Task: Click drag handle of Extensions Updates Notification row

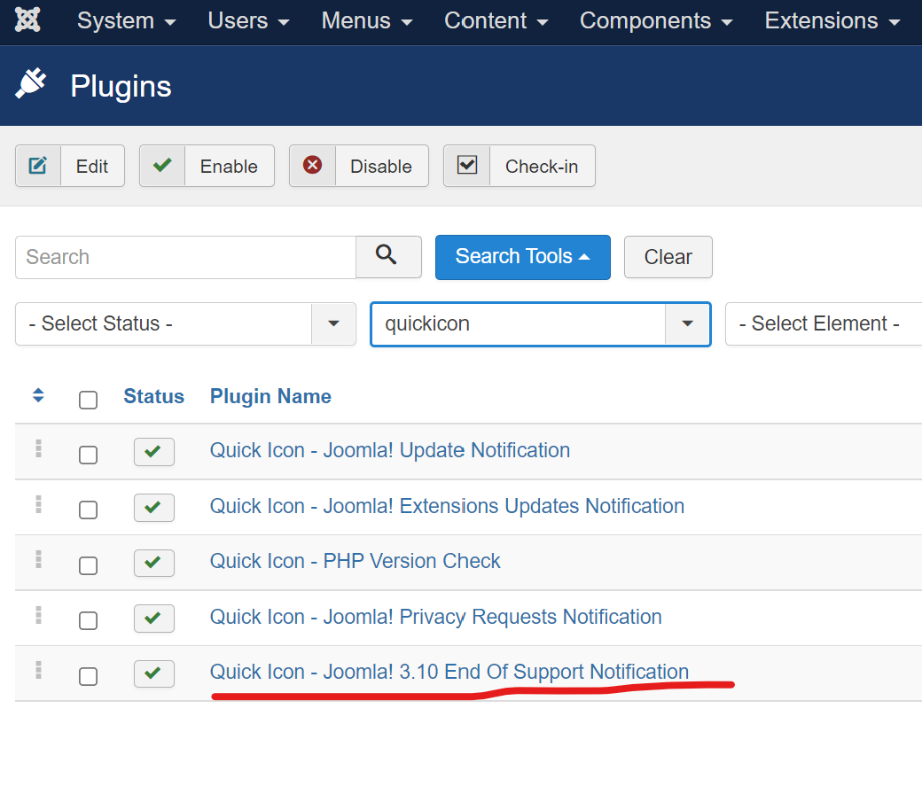Action: click(x=39, y=504)
